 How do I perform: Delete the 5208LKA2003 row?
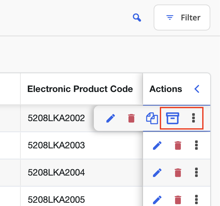coord(178,145)
